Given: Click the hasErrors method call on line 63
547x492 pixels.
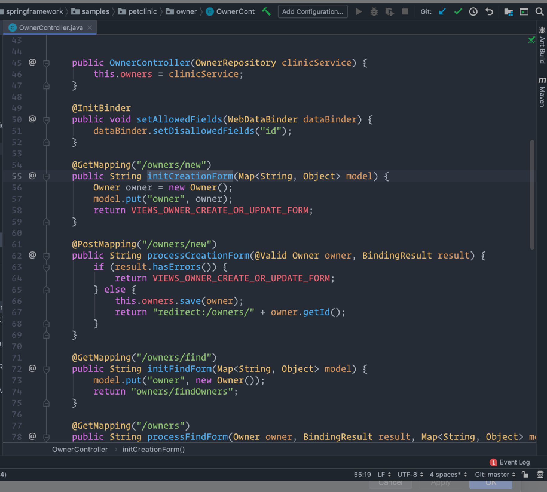Looking at the screenshot, I should (x=177, y=267).
